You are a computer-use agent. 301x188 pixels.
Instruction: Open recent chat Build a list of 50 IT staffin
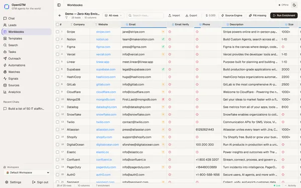[27, 109]
